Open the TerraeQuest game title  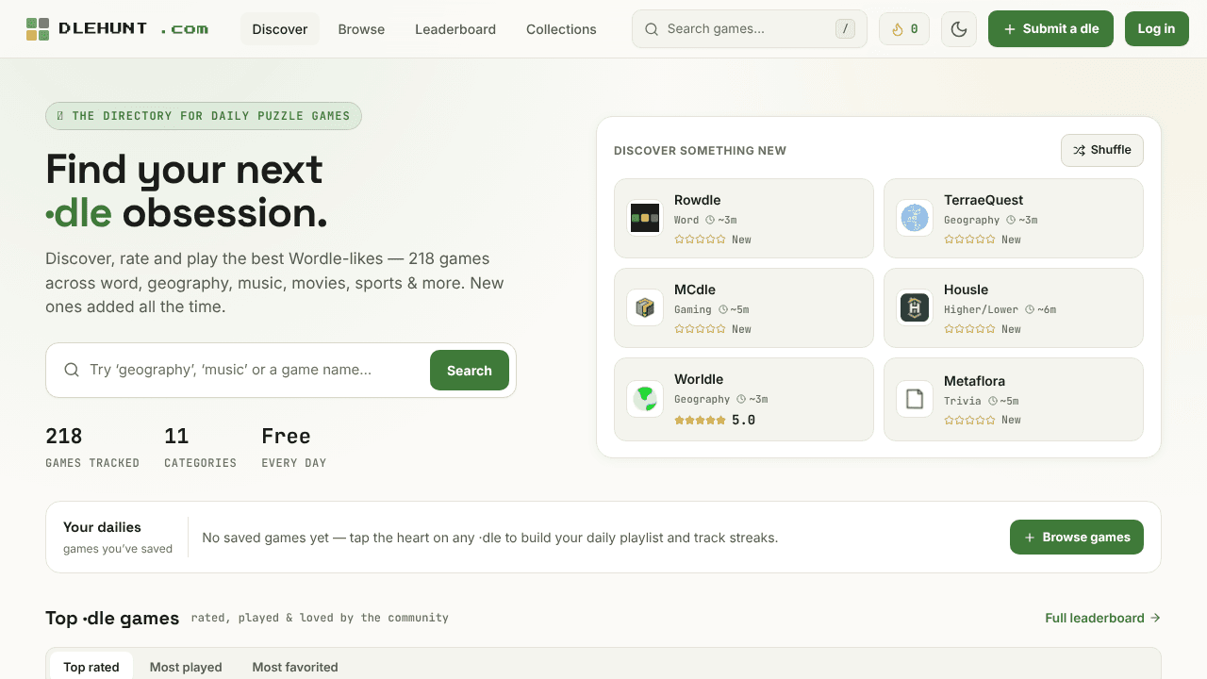pos(984,200)
